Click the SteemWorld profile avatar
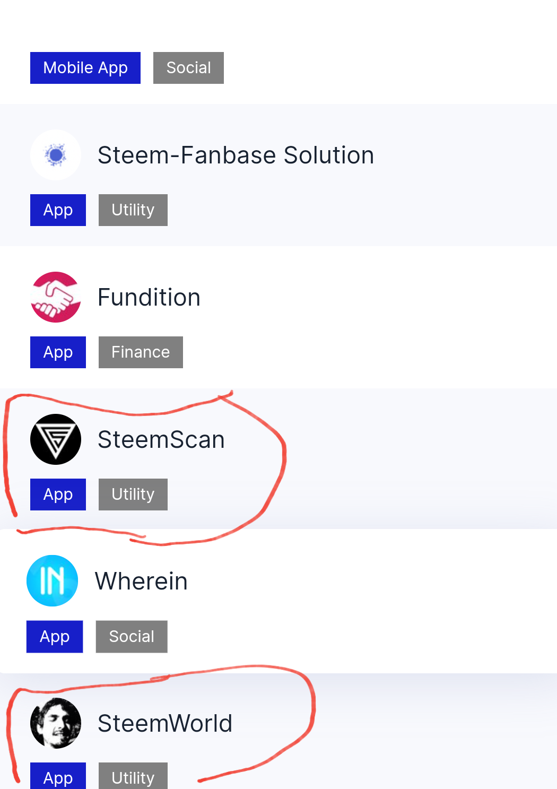Viewport: 557px width, 789px height. click(56, 723)
